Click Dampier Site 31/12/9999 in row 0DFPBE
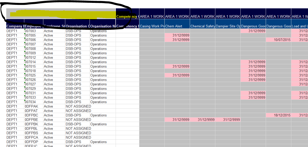The height and width of the screenshot is (147, 308). 228,120
